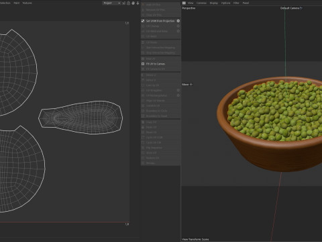Open the Project dropdown in UV editor
This screenshot has height=242, width=322.
111,3
